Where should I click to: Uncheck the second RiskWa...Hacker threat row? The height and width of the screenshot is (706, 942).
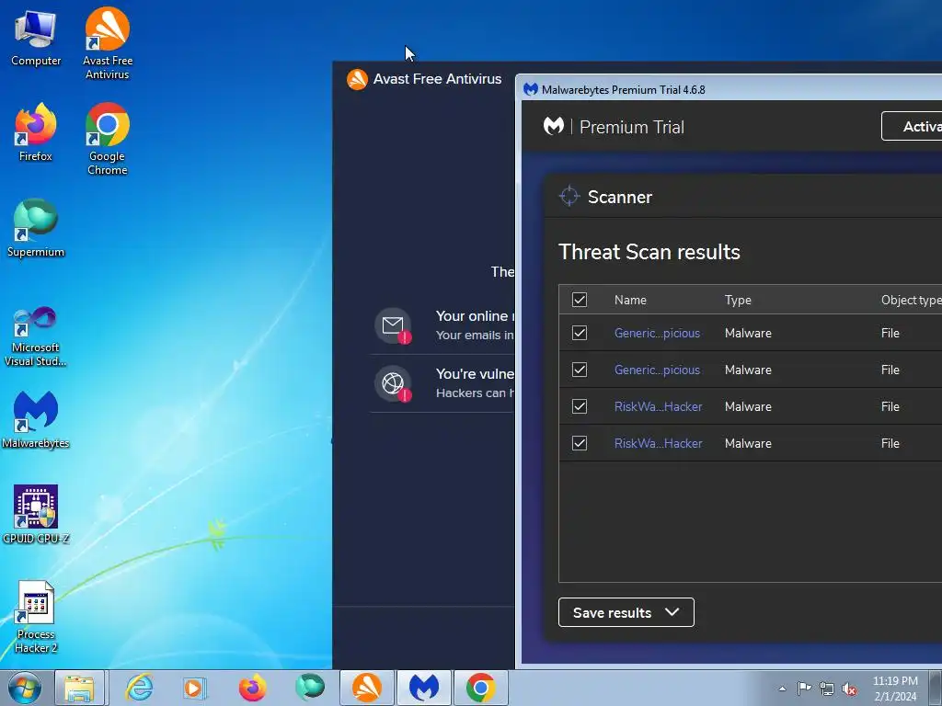580,443
